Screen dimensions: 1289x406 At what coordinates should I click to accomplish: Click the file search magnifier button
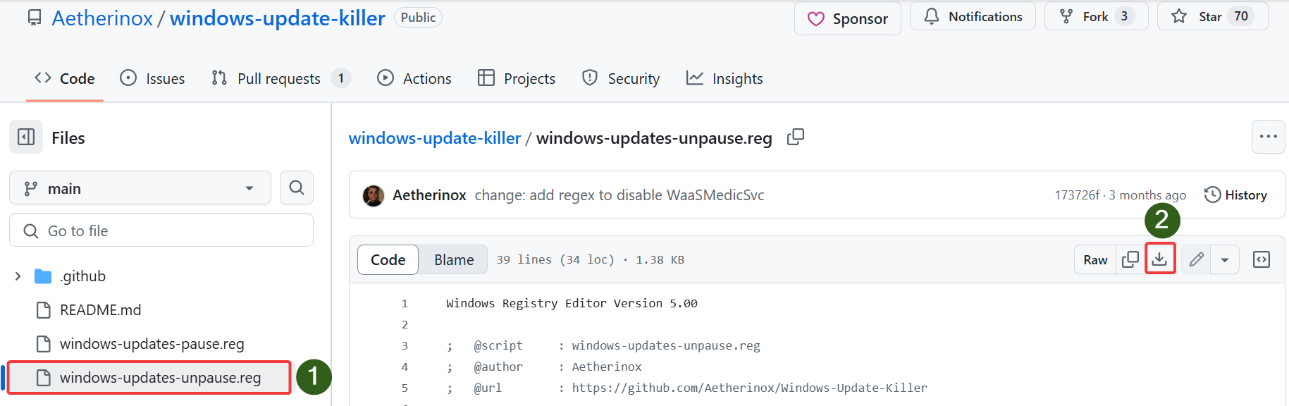coord(297,187)
